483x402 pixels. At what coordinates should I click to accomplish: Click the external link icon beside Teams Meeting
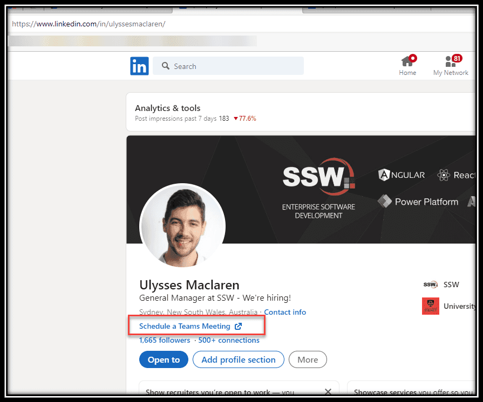239,326
